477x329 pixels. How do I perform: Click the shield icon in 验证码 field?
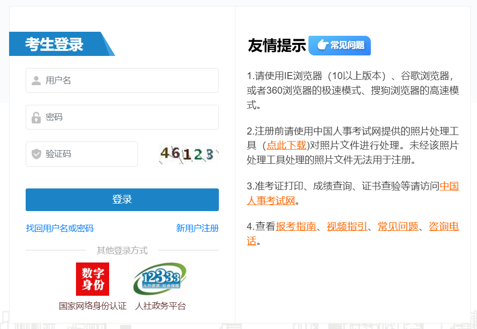click(x=36, y=154)
